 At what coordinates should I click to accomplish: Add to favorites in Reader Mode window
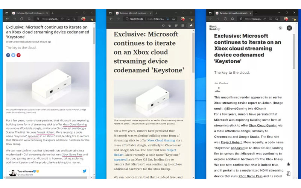coord(173,19)
